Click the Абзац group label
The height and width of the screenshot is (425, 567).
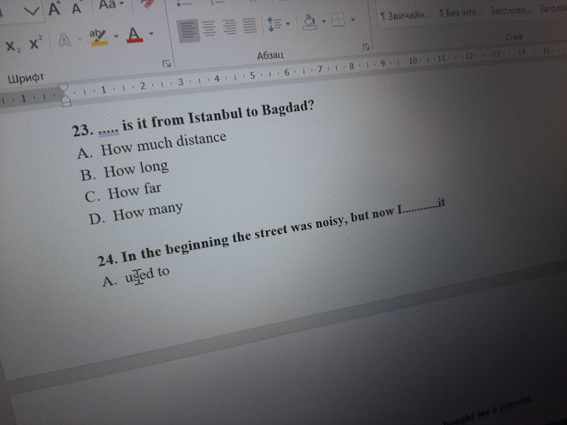click(270, 55)
